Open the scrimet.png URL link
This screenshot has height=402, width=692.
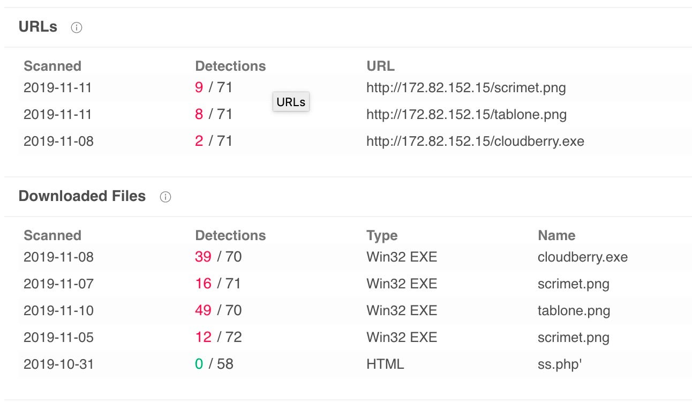(465, 87)
